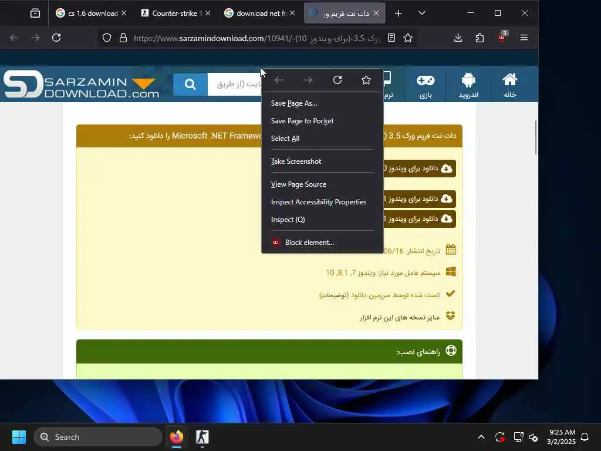Screen dimensions: 601x451
Task: Click the calendar icon beside release date
Action: [451, 250]
